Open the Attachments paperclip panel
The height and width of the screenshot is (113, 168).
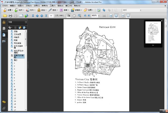point(4,108)
